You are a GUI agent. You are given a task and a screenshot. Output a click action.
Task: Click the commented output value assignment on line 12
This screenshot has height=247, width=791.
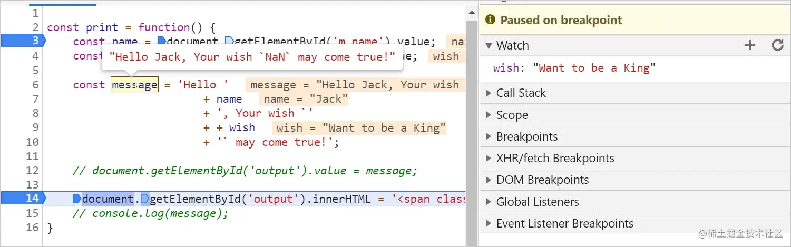pos(245,171)
